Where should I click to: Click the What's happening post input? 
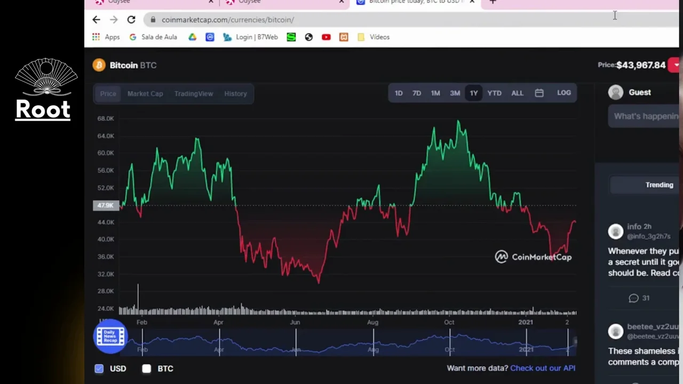(x=645, y=116)
